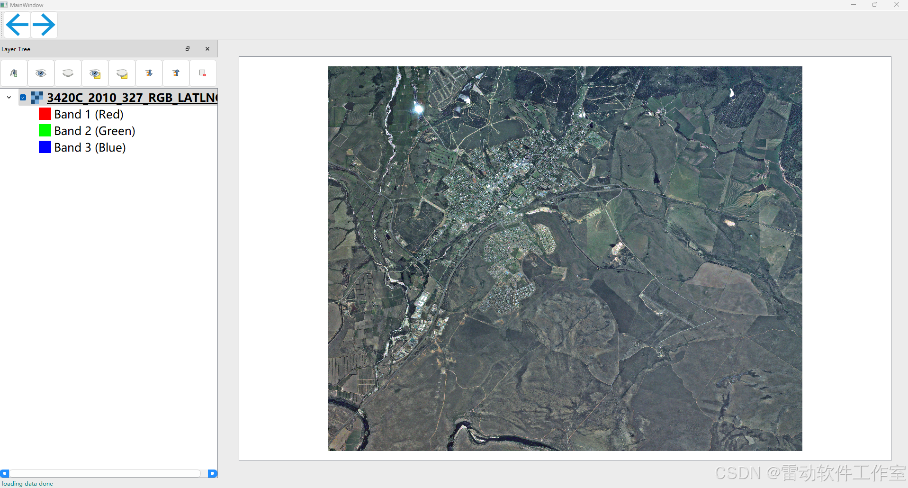This screenshot has width=908, height=488.
Task: Select the 3420C_2010_327_RGB_LATLNG layer name
Action: pyautogui.click(x=132, y=98)
